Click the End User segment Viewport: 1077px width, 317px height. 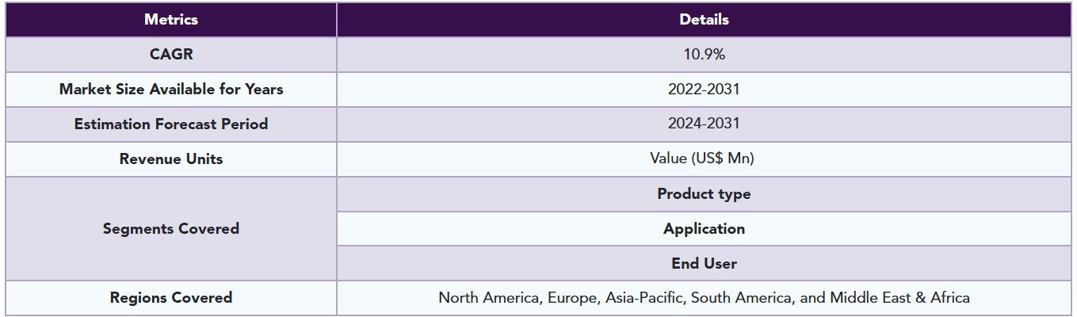(x=704, y=264)
